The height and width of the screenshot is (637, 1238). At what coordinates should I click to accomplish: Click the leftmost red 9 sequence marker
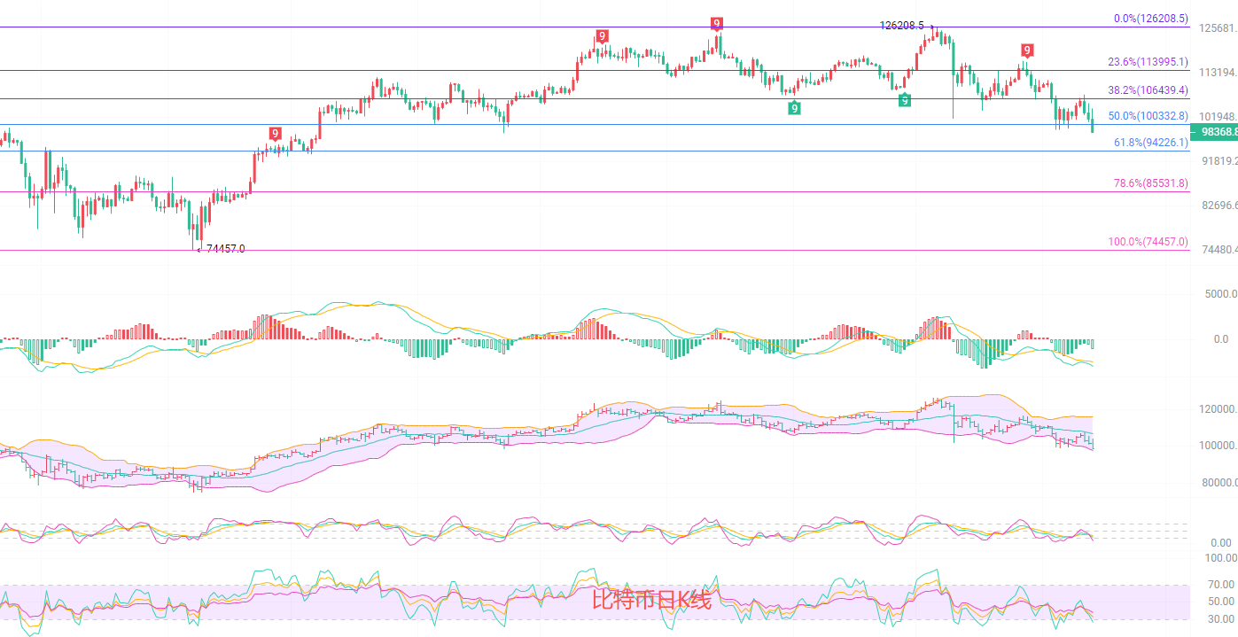(x=276, y=134)
